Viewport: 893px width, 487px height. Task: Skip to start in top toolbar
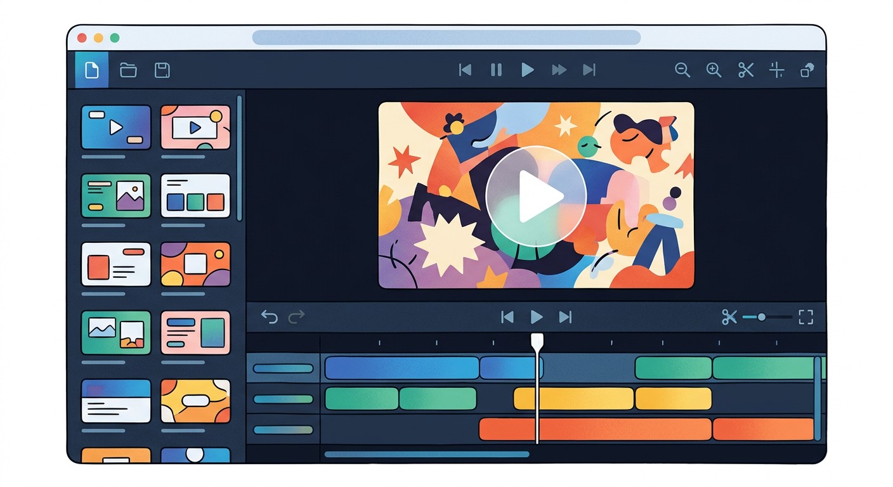click(x=465, y=70)
